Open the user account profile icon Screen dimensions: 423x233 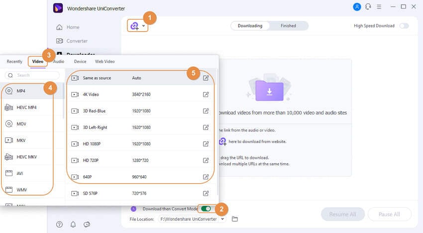click(x=357, y=7)
